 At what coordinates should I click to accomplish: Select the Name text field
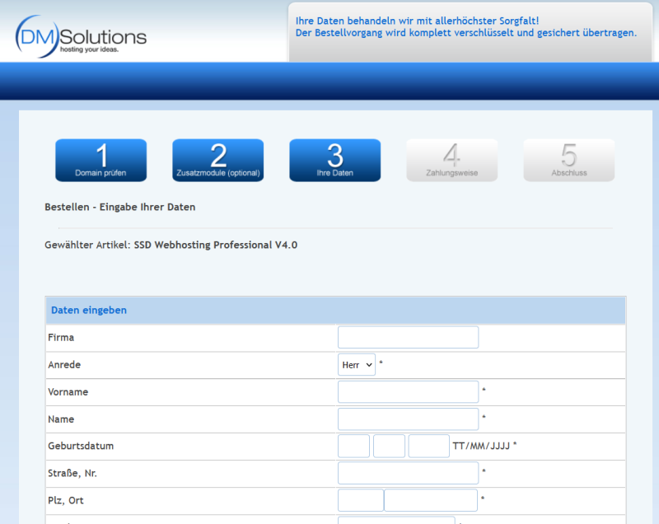tap(408, 419)
